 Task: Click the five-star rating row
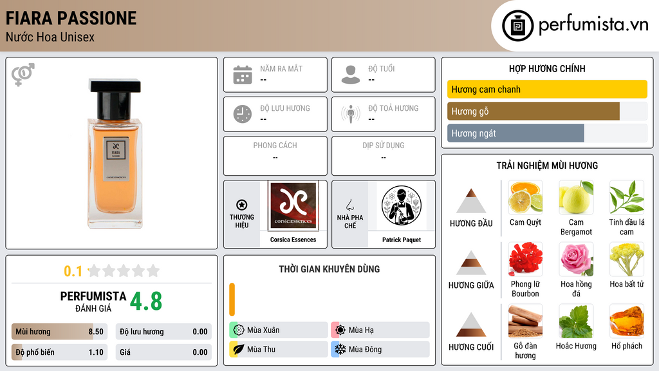pyautogui.click(x=124, y=271)
